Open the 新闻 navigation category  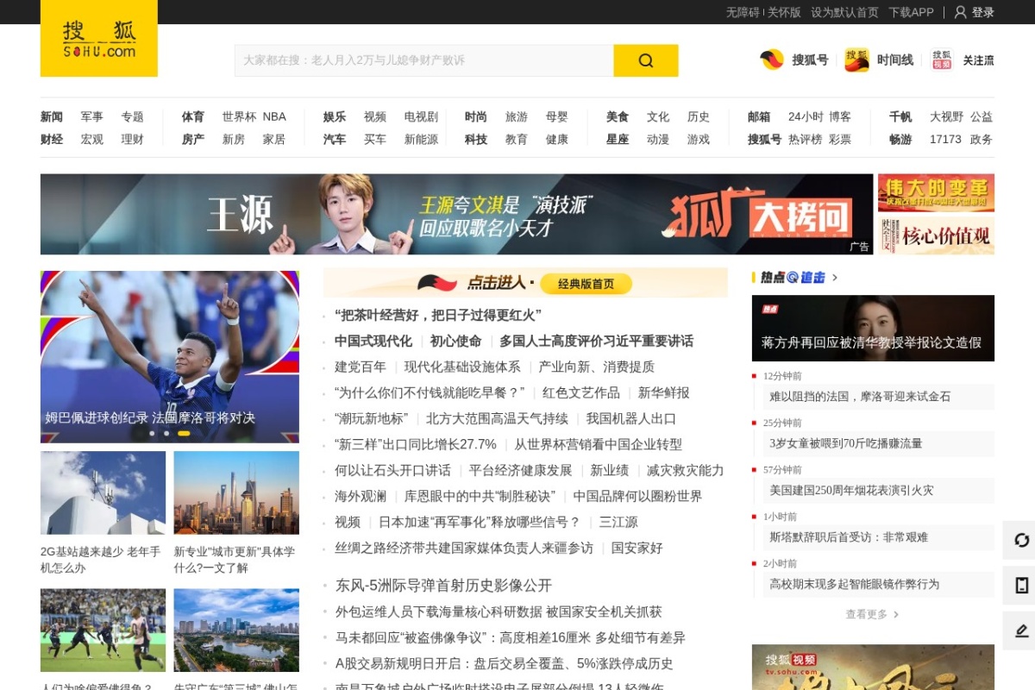pyautogui.click(x=52, y=116)
